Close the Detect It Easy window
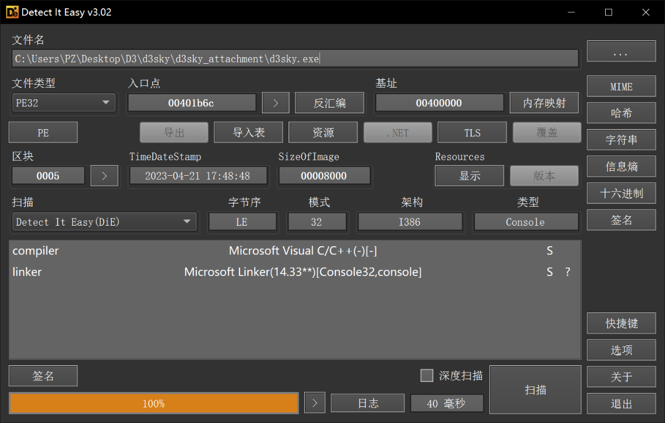 point(646,12)
